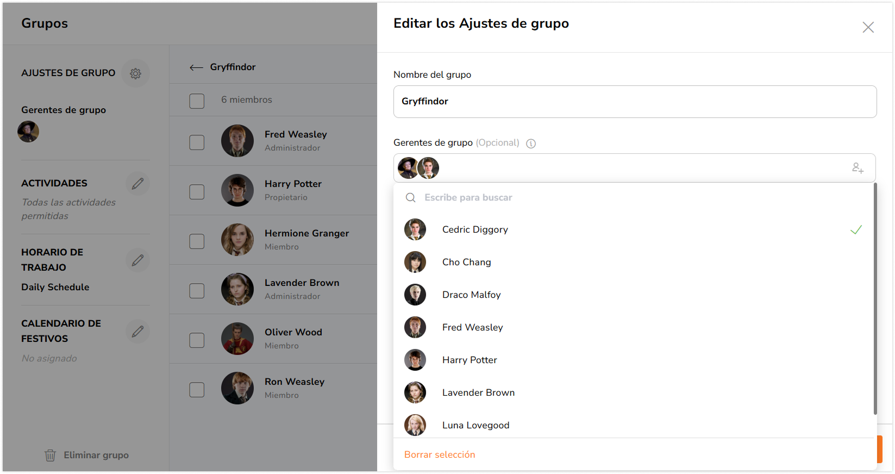Open Lavender Brown Administrador member row
895x474 pixels.
[273, 289]
